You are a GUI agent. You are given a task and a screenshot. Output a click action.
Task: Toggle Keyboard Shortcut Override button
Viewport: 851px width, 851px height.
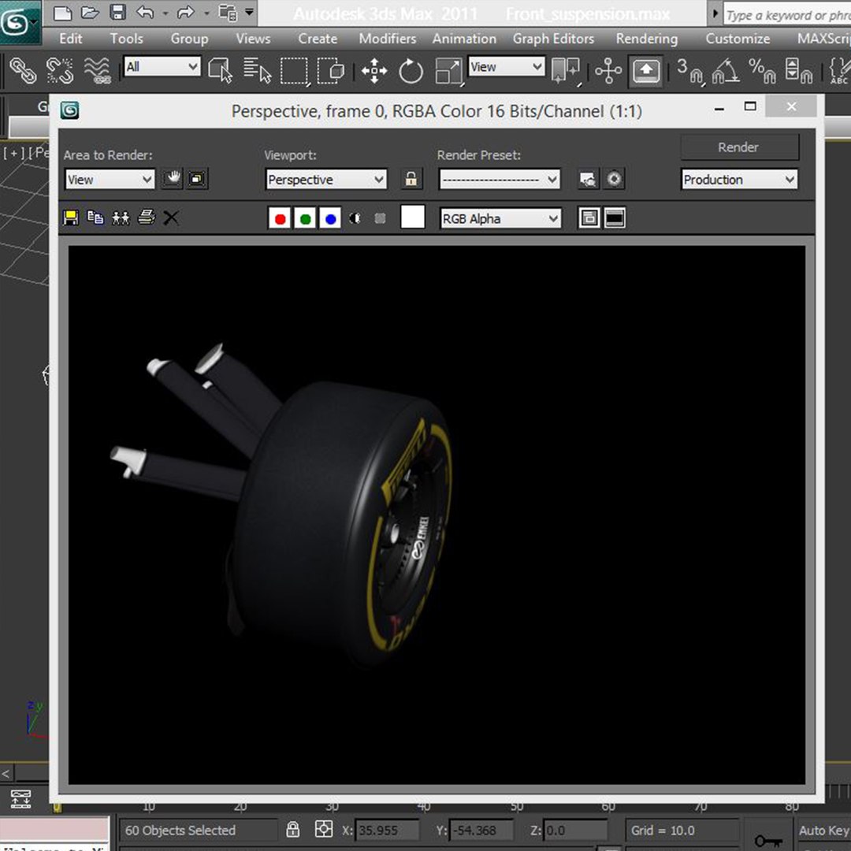click(x=645, y=71)
